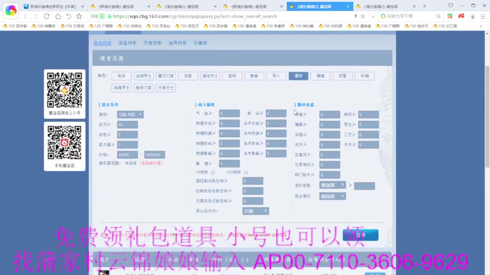Click the search magnifier icon

click(x=439, y=16)
